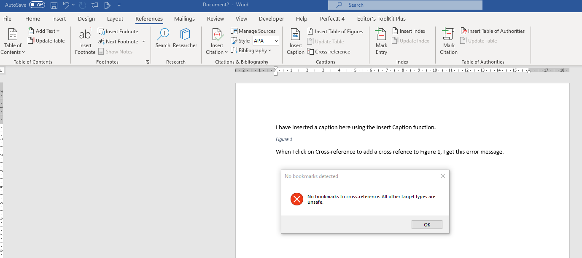Open the citation Style APA combo box
The width and height of the screenshot is (582, 258).
click(x=266, y=41)
